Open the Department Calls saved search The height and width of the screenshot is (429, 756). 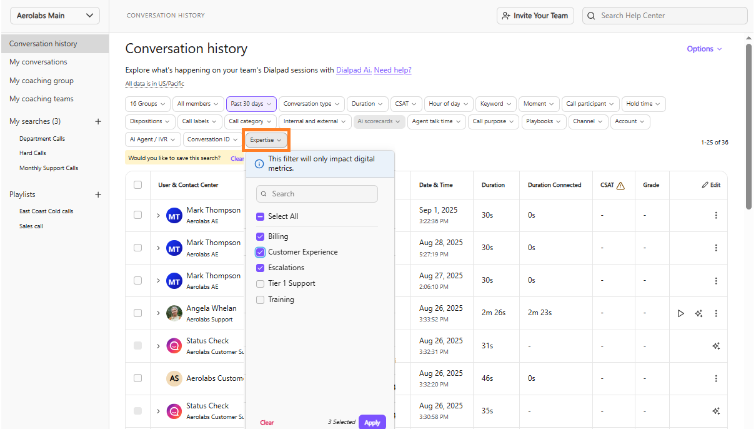[42, 139]
